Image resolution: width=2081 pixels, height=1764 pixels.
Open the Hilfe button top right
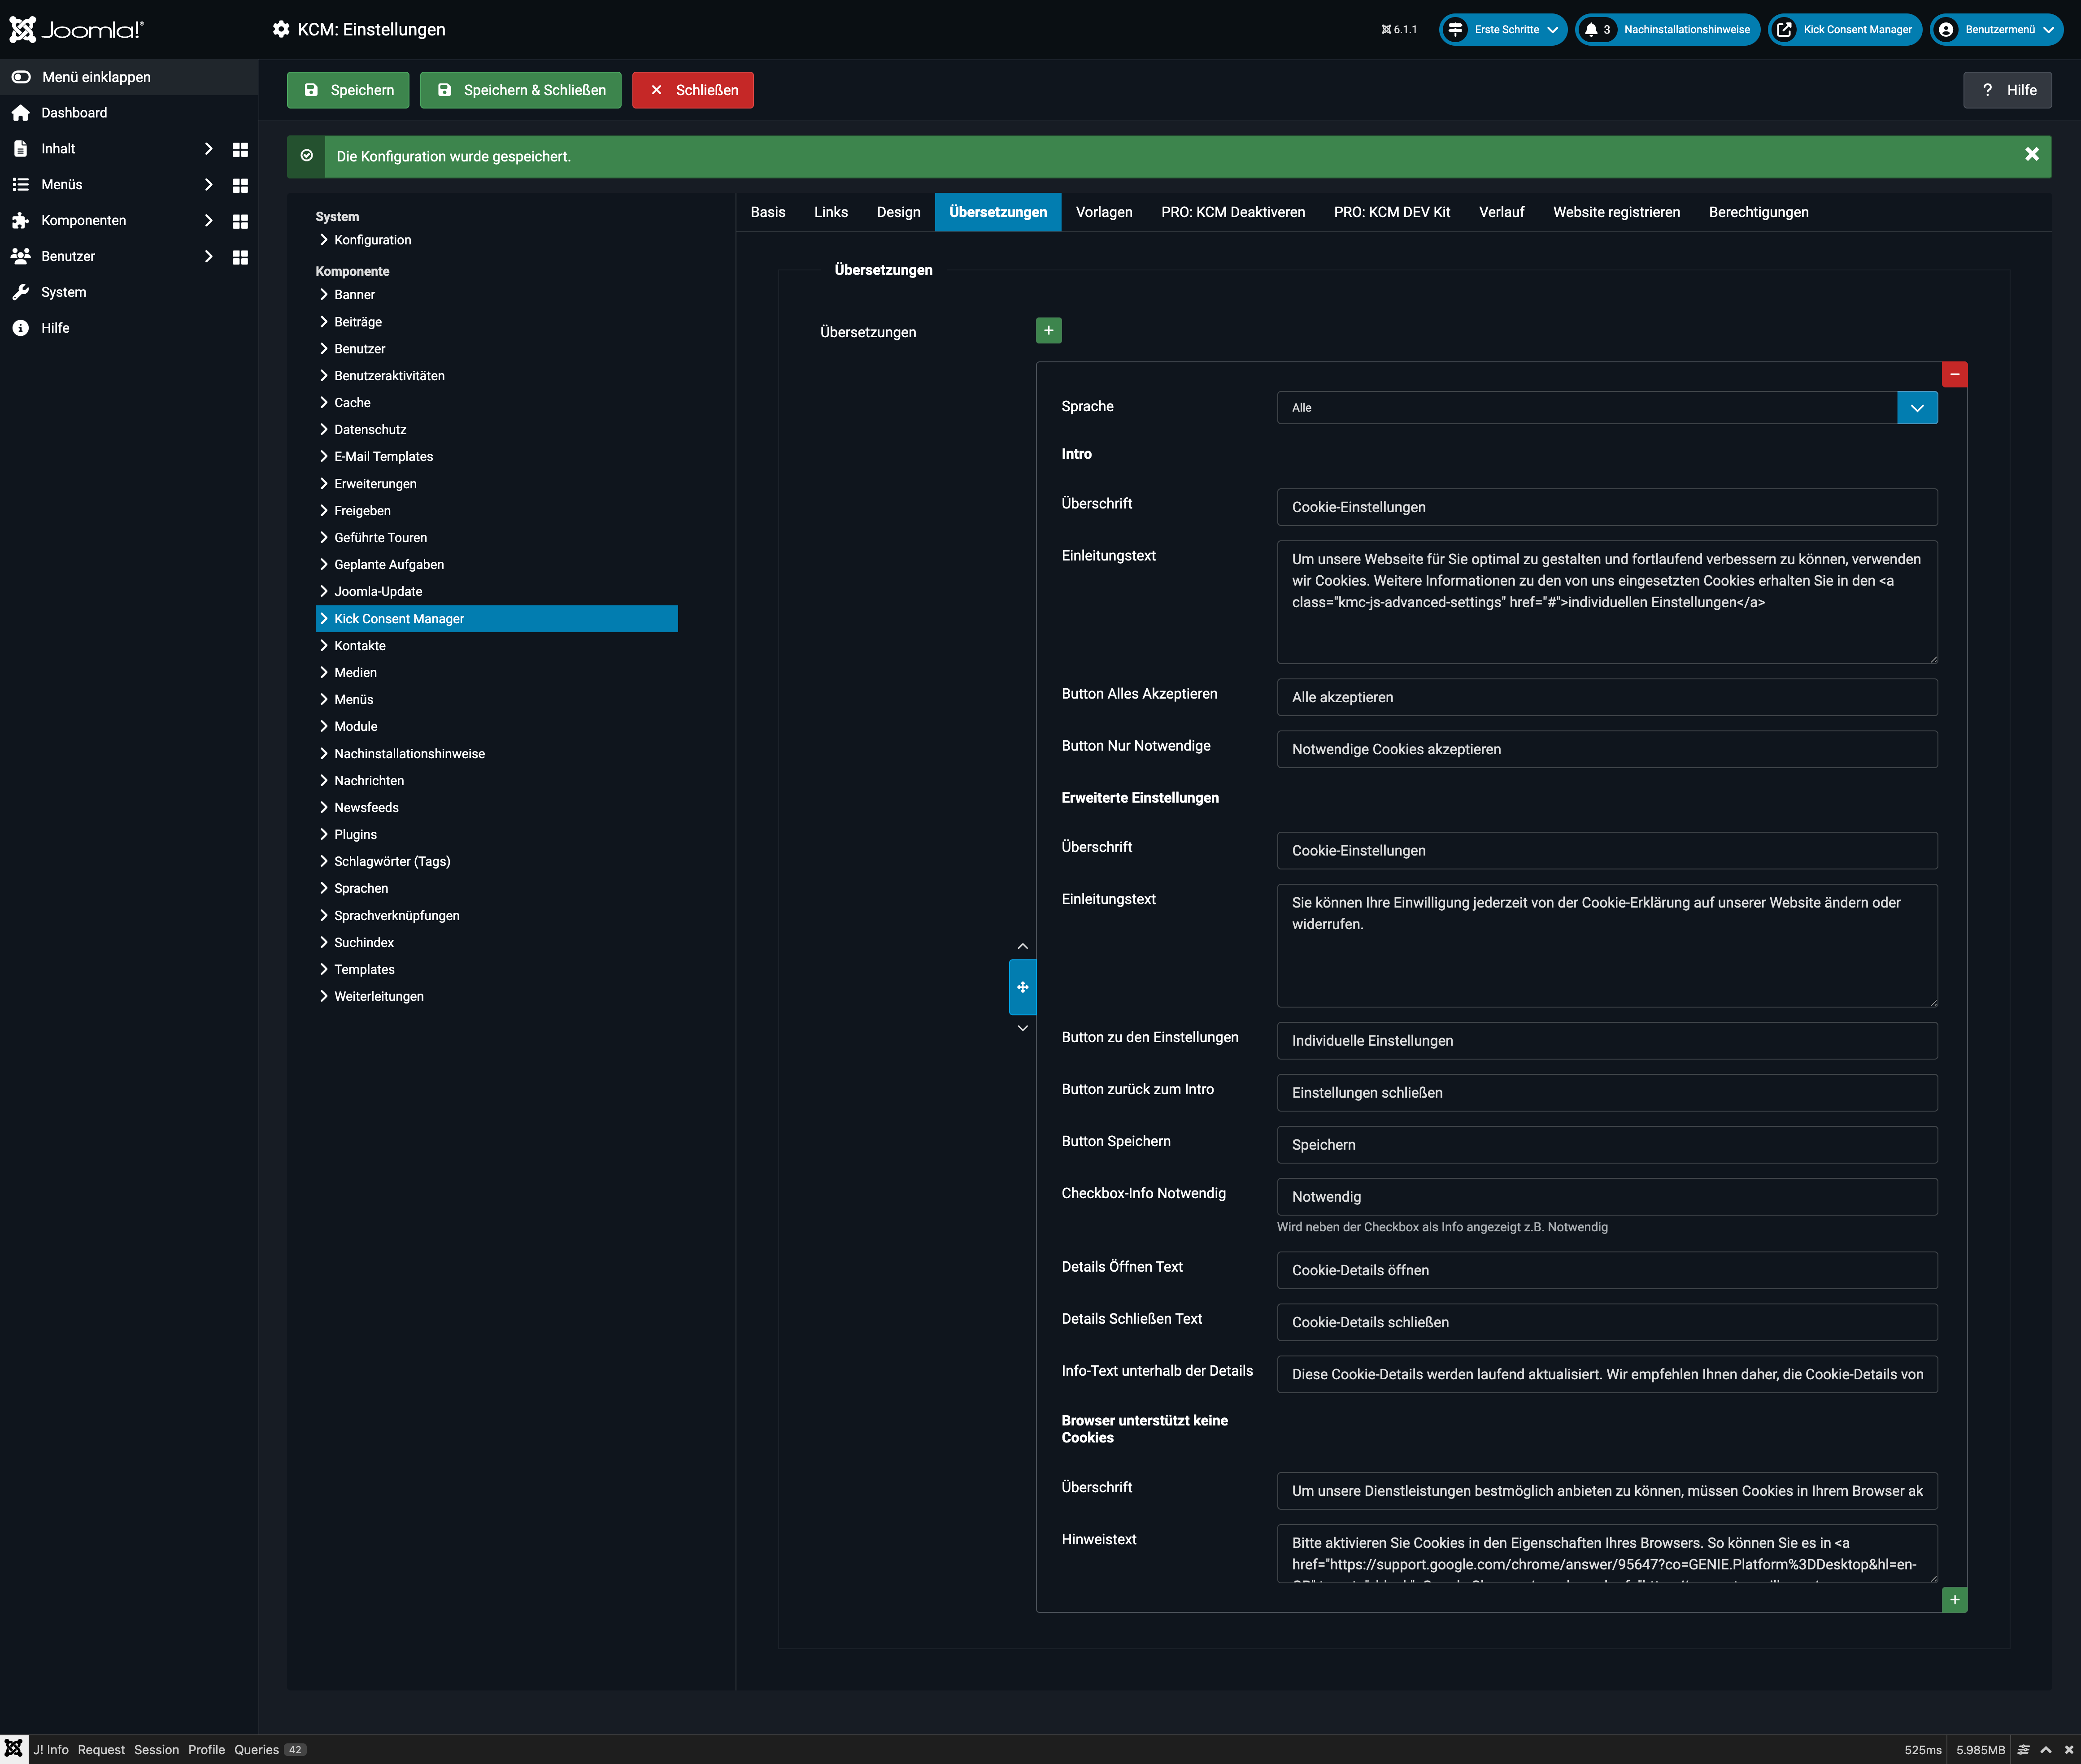[x=2007, y=90]
